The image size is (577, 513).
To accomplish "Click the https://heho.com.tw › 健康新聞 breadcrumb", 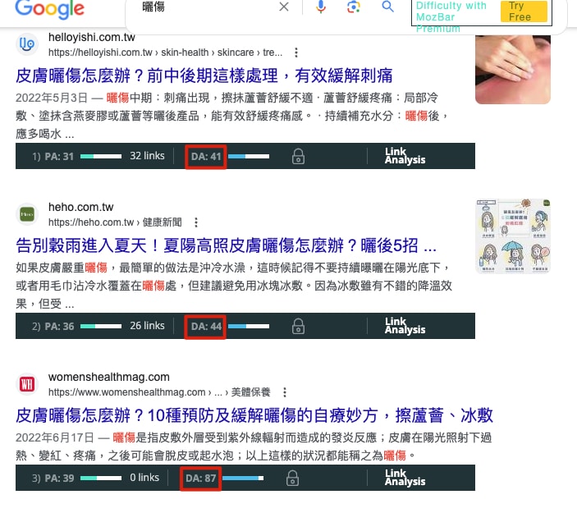I will pyautogui.click(x=115, y=222).
